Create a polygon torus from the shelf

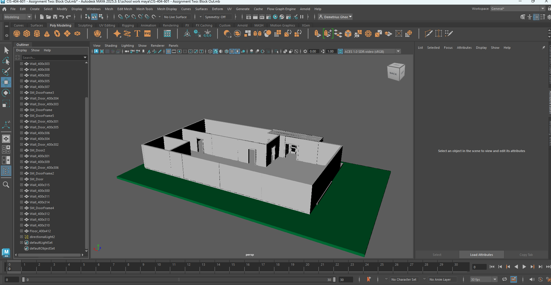point(57,33)
